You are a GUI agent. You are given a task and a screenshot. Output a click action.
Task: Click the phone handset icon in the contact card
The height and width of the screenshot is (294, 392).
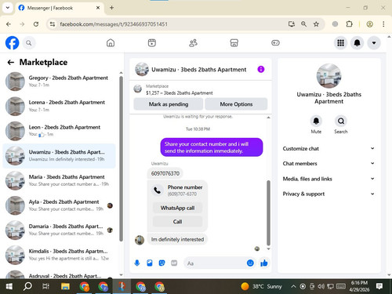(158, 191)
